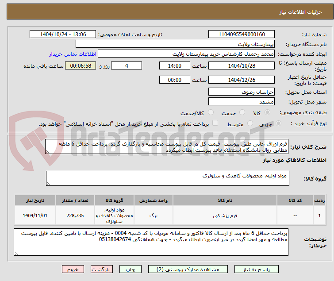Click the 'ردیف' column header
The height and width of the screenshot is (281, 334).
pyautogui.click(x=319, y=200)
